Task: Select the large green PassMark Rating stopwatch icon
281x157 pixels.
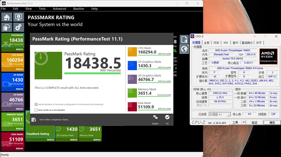Action: 48,65
